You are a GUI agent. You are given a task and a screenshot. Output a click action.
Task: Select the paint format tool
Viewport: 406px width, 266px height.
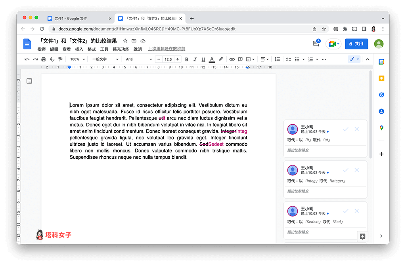coord(60,59)
